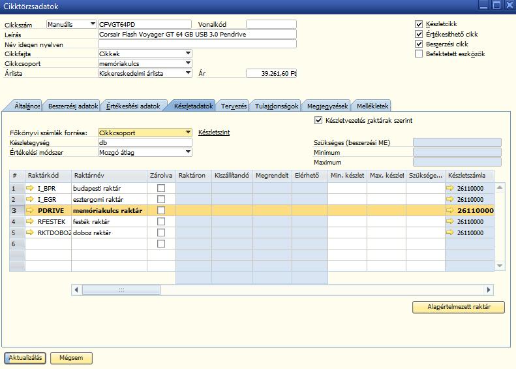Screen dimensions: 516x369
Task: Open link arrow for I_EGR warehouse code
Action: tap(30, 199)
